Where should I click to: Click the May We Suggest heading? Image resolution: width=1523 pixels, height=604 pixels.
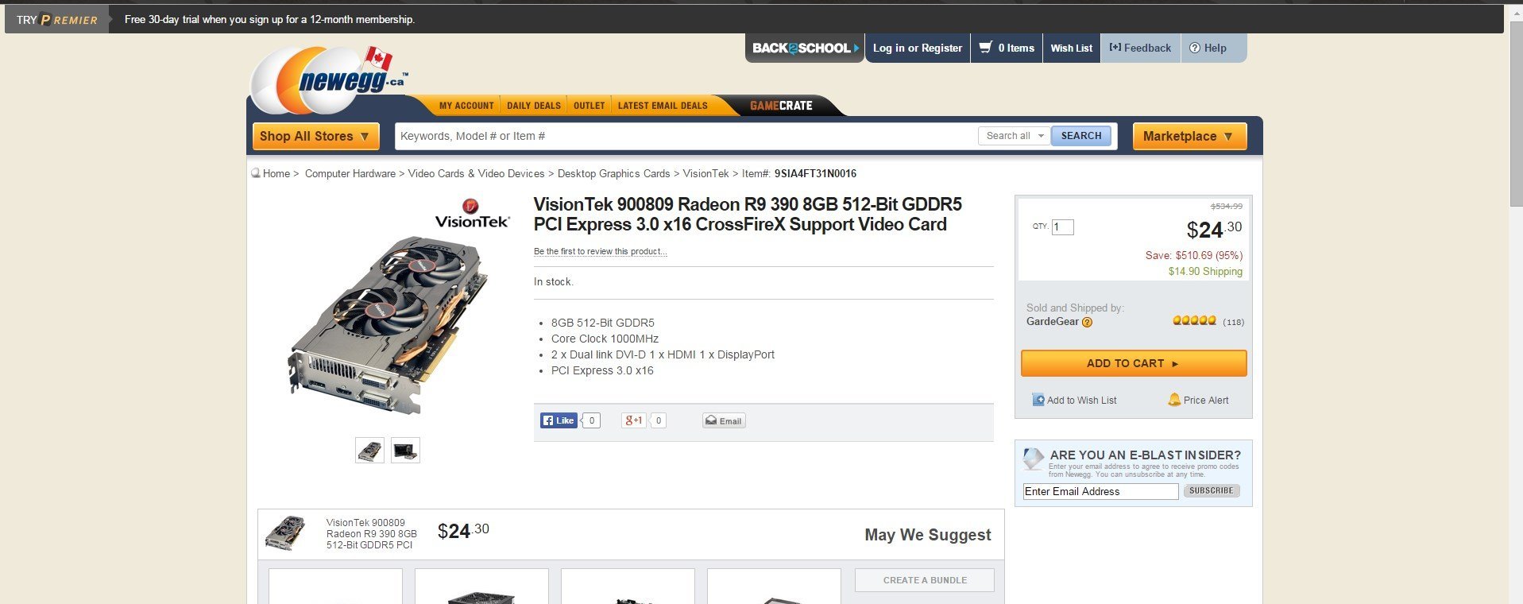point(928,535)
